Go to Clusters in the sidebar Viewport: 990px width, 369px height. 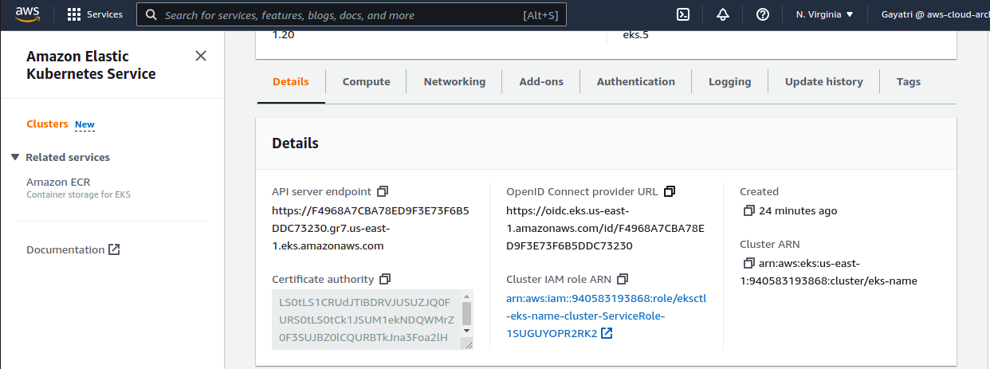tap(47, 124)
